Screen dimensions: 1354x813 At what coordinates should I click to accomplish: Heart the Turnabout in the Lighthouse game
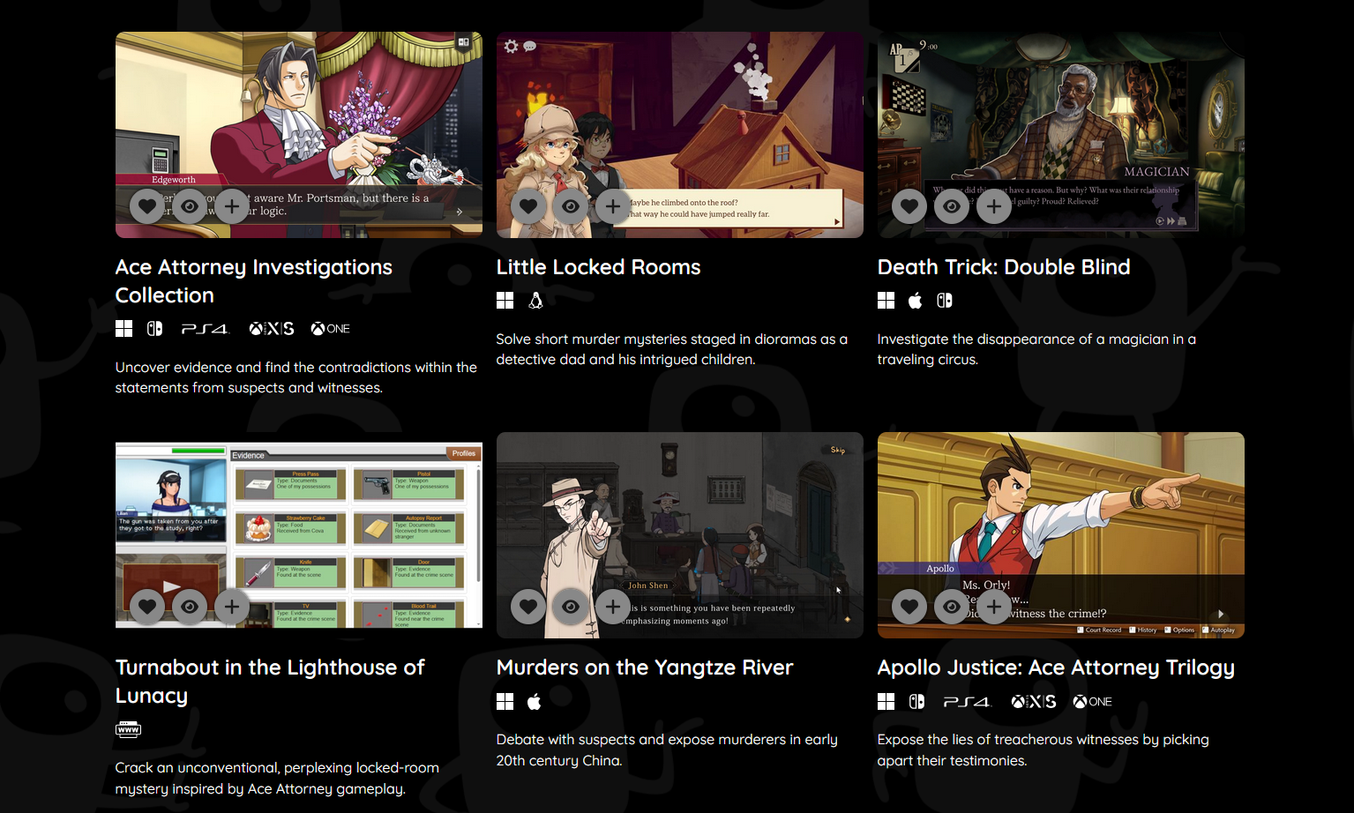pos(147,607)
